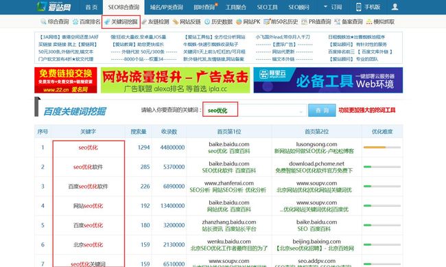Click the 查询 search button
446x267 pixels.
pyautogui.click(x=322, y=110)
